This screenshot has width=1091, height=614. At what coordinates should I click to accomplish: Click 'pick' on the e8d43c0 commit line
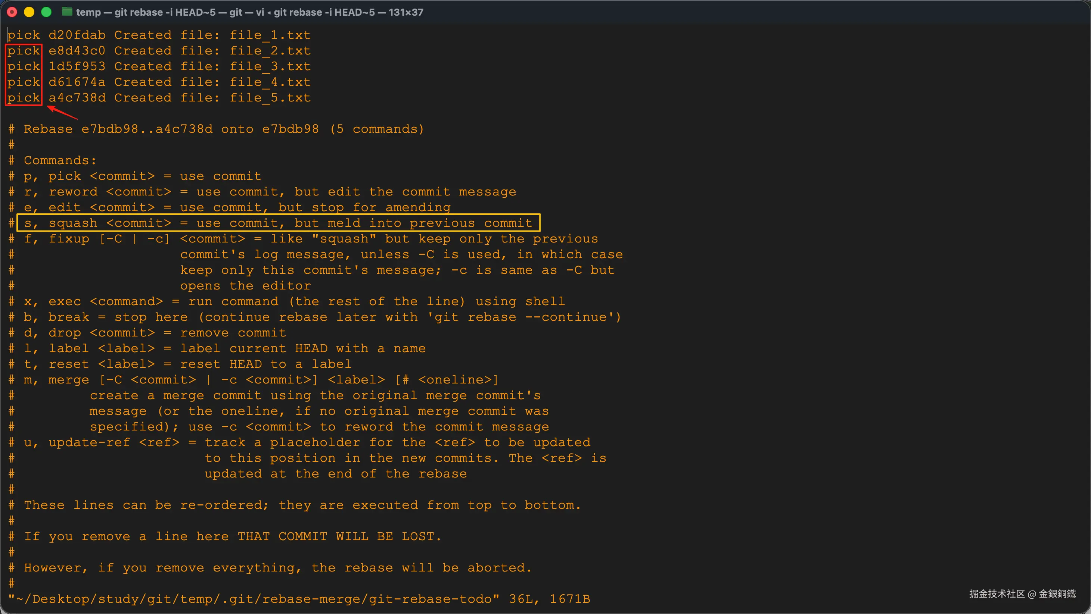[24, 51]
